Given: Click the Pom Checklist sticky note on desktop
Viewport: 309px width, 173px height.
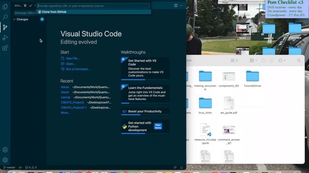Looking at the screenshot, I should click(x=287, y=9).
